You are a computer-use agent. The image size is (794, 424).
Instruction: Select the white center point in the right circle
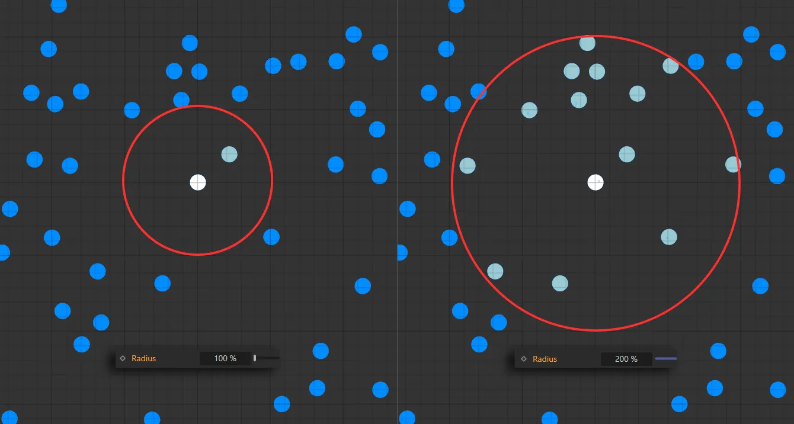[x=595, y=182]
